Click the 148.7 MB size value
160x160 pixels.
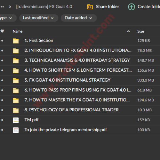[x=146, y=60]
